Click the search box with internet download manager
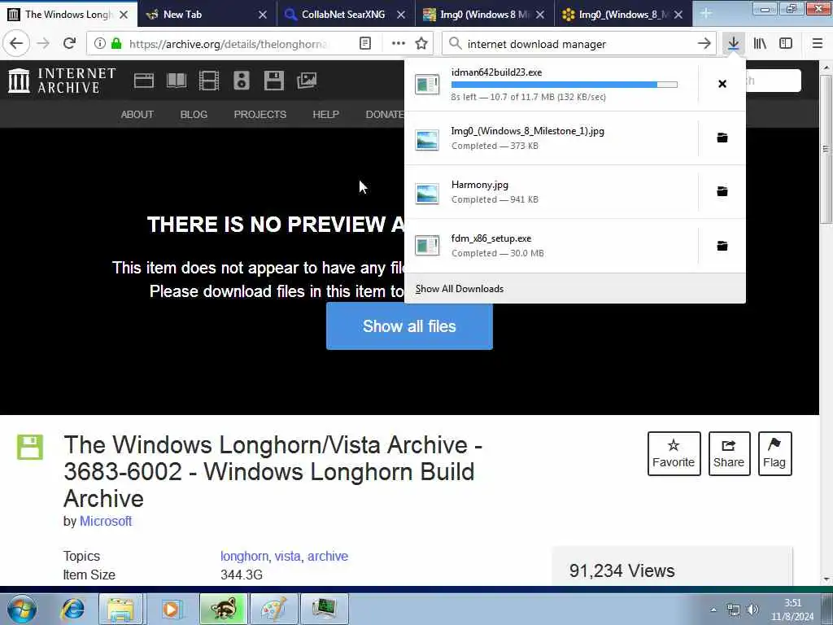 [579, 44]
